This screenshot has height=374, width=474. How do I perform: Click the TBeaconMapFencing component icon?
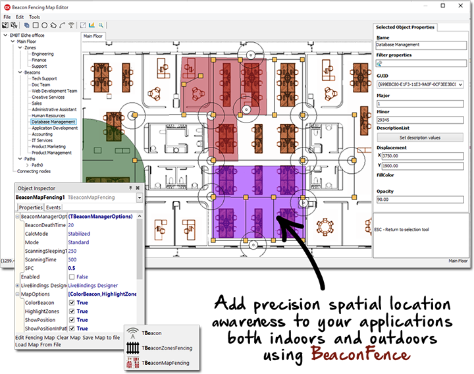(x=134, y=363)
